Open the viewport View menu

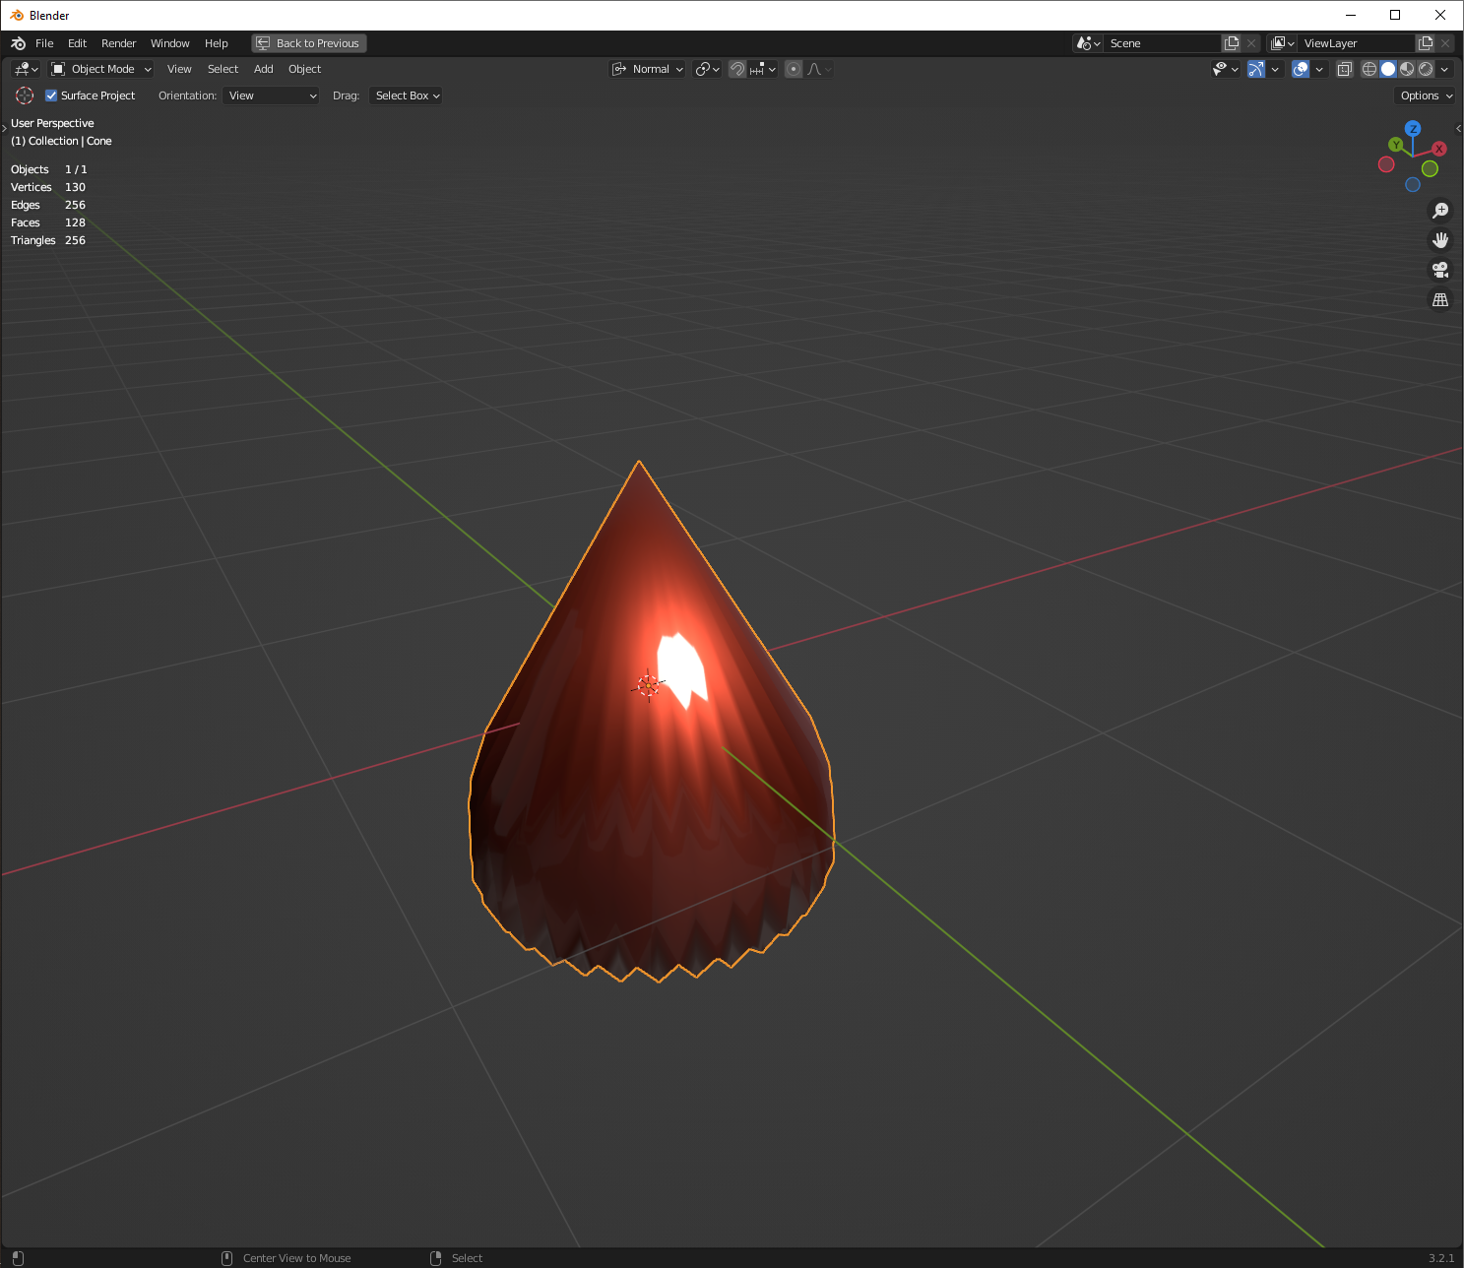pyautogui.click(x=179, y=69)
